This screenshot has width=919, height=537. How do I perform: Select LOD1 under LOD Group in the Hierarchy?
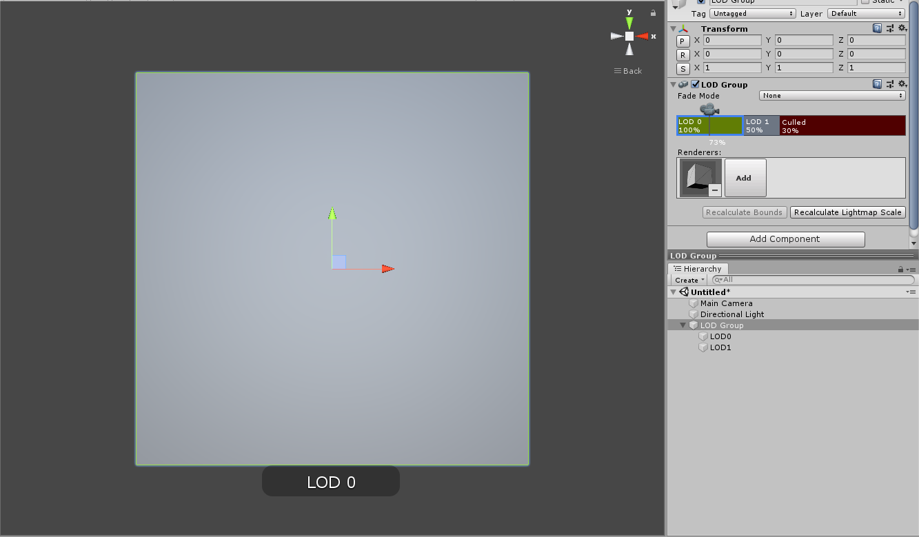point(721,347)
